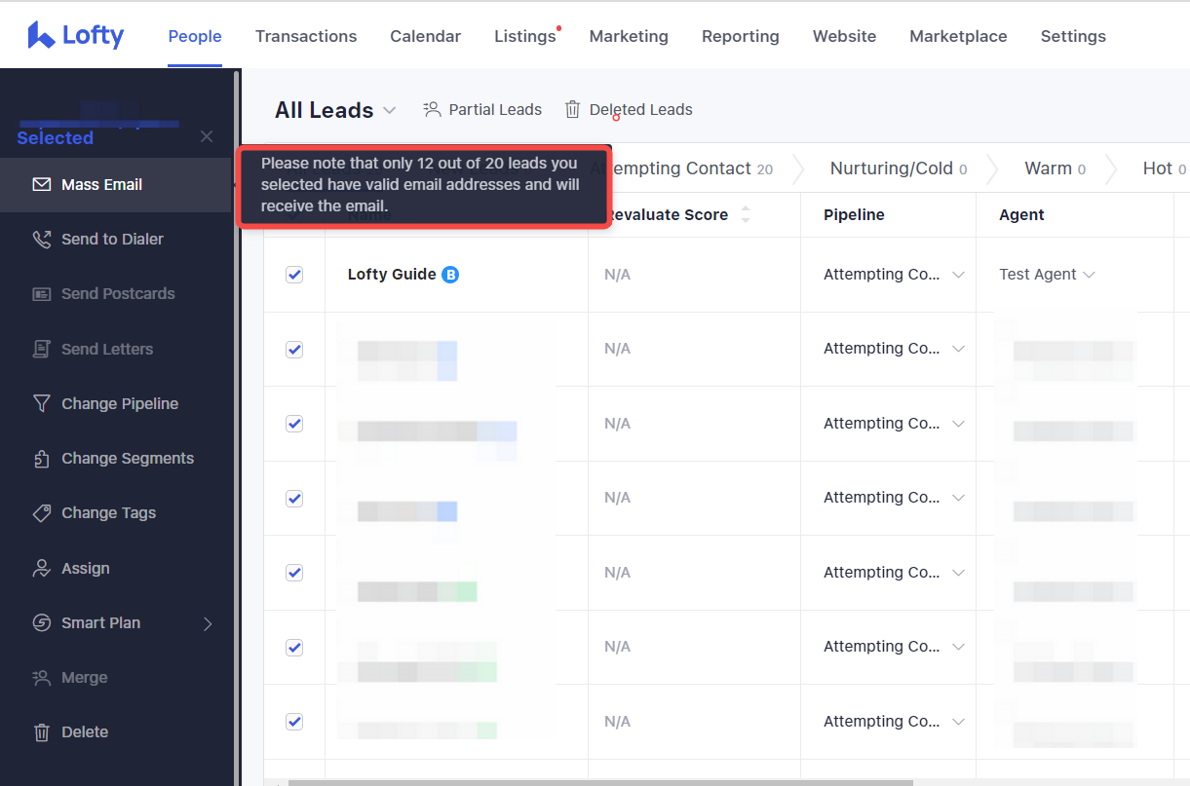The width and height of the screenshot is (1190, 786).
Task: Click the Change Tags tag icon
Action: (41, 512)
